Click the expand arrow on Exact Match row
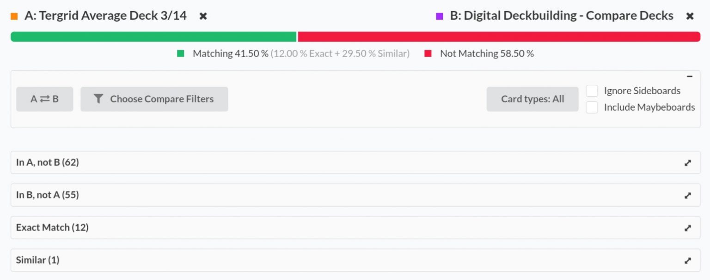 [x=687, y=227]
